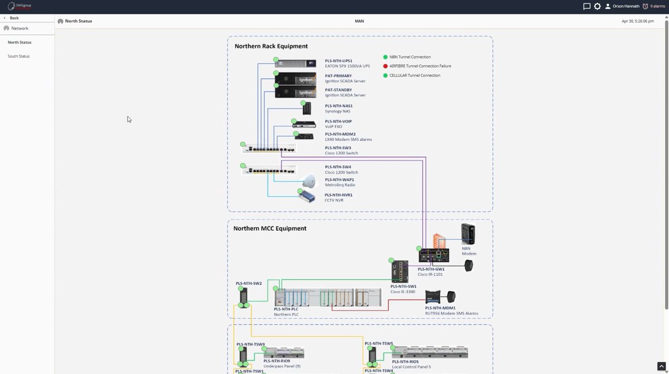Image resolution: width=669 pixels, height=374 pixels.
Task: Click the PLS-NTH-NVR1 label
Action: (x=339, y=195)
